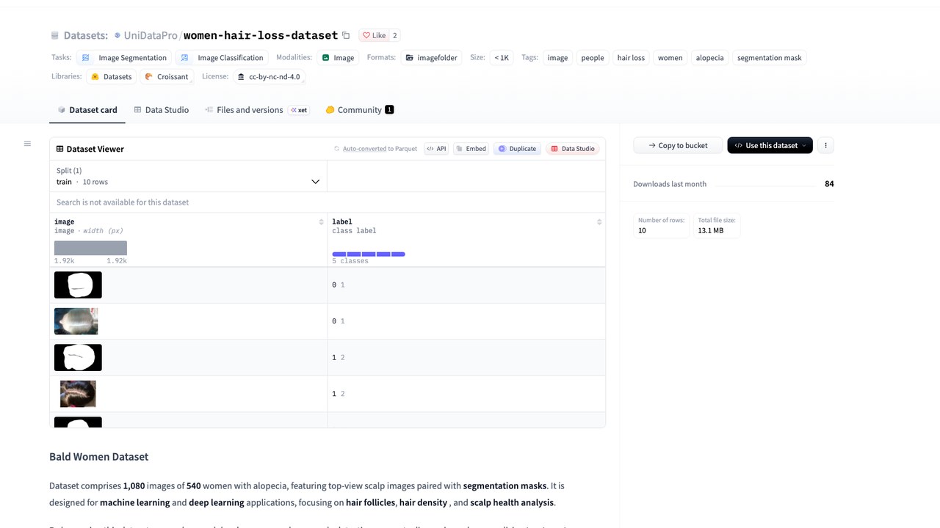Click the women tag

[x=670, y=58]
